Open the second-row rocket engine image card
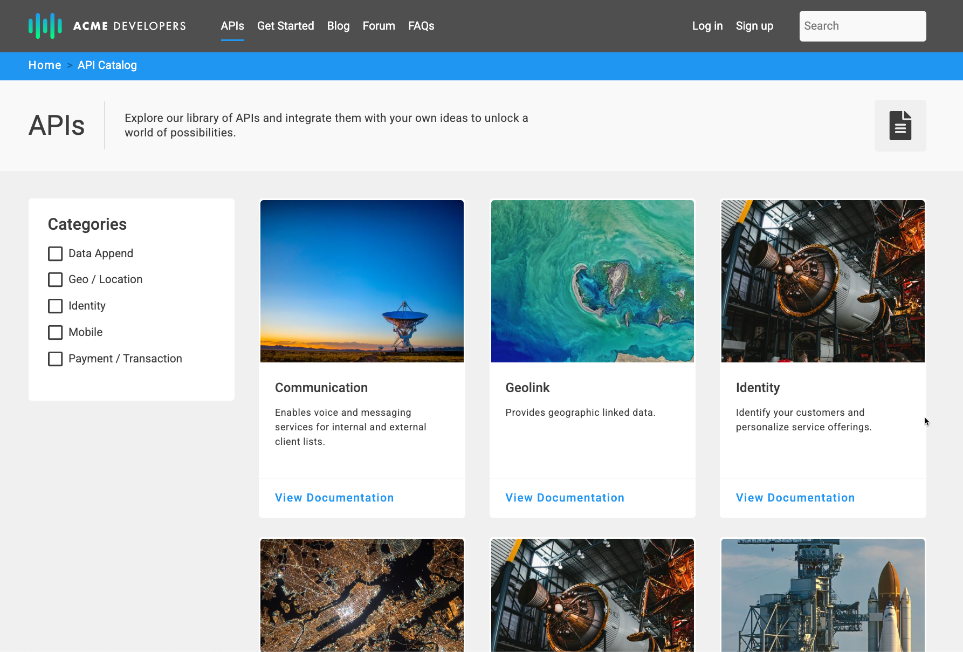963x652 pixels. coord(593,595)
